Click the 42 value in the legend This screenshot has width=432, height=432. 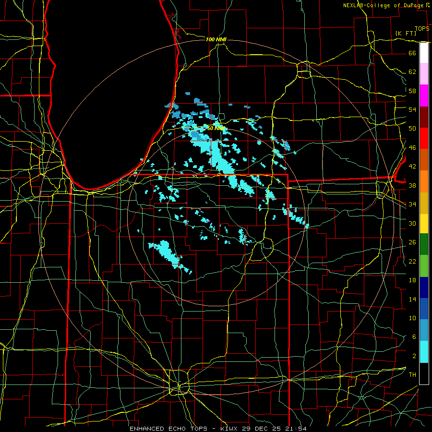412,167
